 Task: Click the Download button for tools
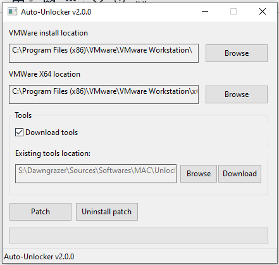(240, 174)
